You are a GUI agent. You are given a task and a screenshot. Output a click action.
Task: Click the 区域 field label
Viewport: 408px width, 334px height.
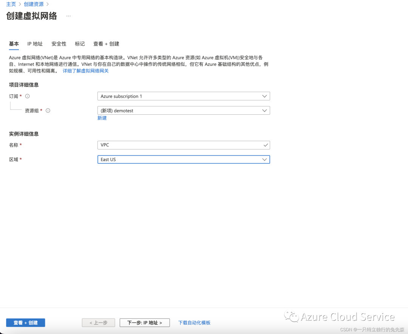pos(14,159)
